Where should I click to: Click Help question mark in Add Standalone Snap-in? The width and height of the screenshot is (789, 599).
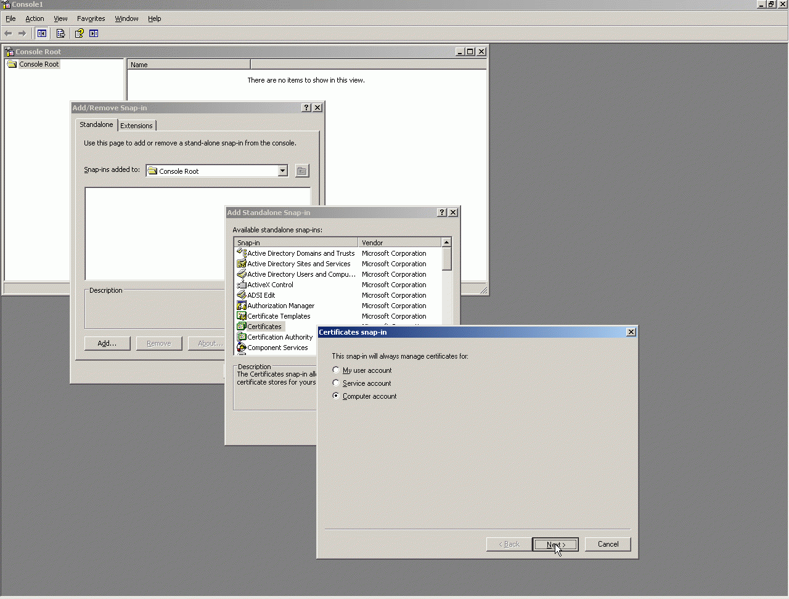pyautogui.click(x=442, y=213)
